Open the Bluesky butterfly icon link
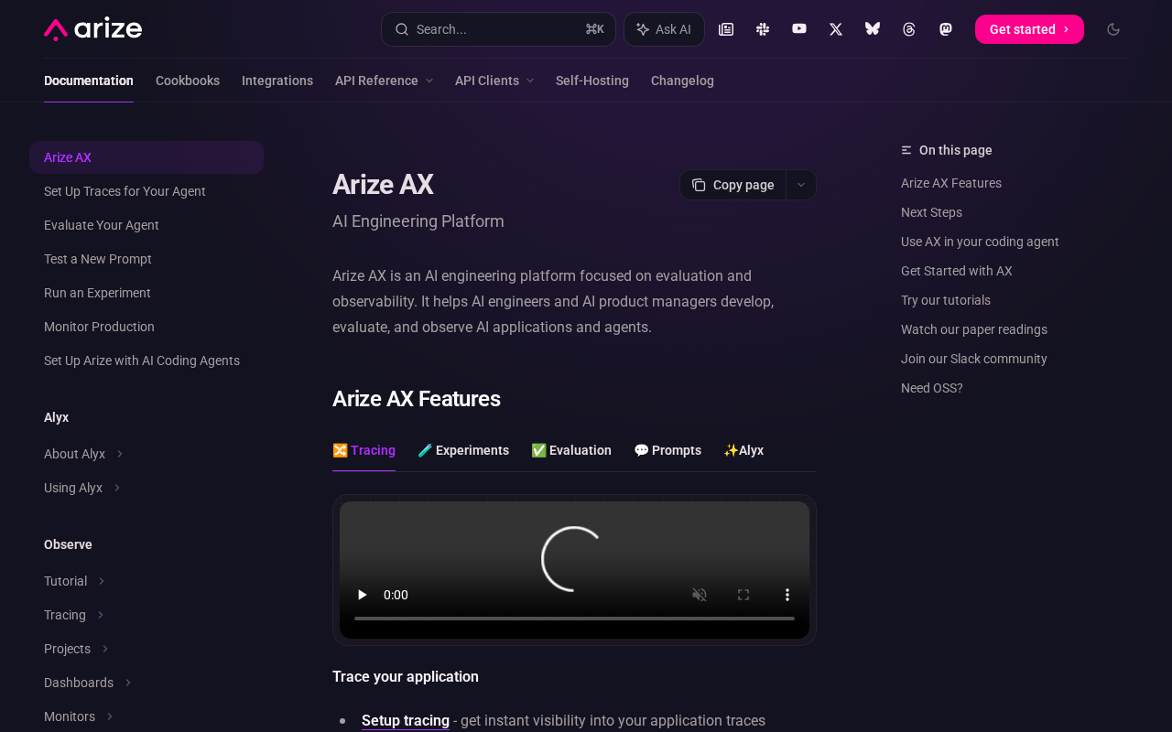The width and height of the screenshot is (1172, 732). coord(873,29)
